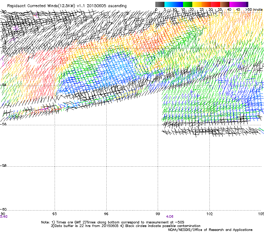Viewport: 264px width, 232px height.
Task: Click the longitude label '99'
Action: (158, 214)
